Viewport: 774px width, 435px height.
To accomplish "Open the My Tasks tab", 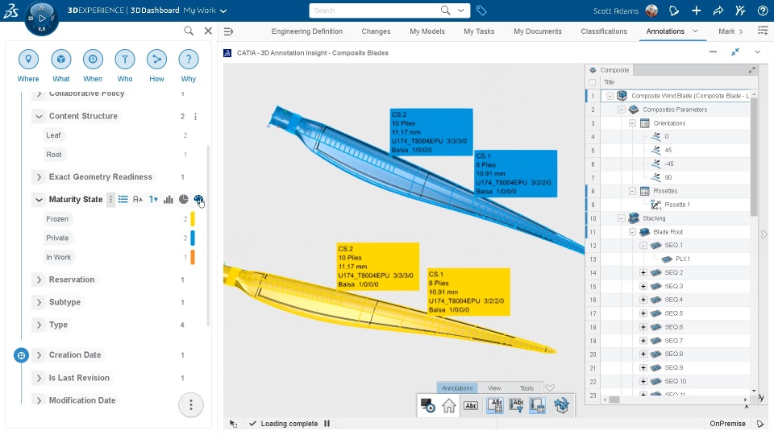I will 479,31.
